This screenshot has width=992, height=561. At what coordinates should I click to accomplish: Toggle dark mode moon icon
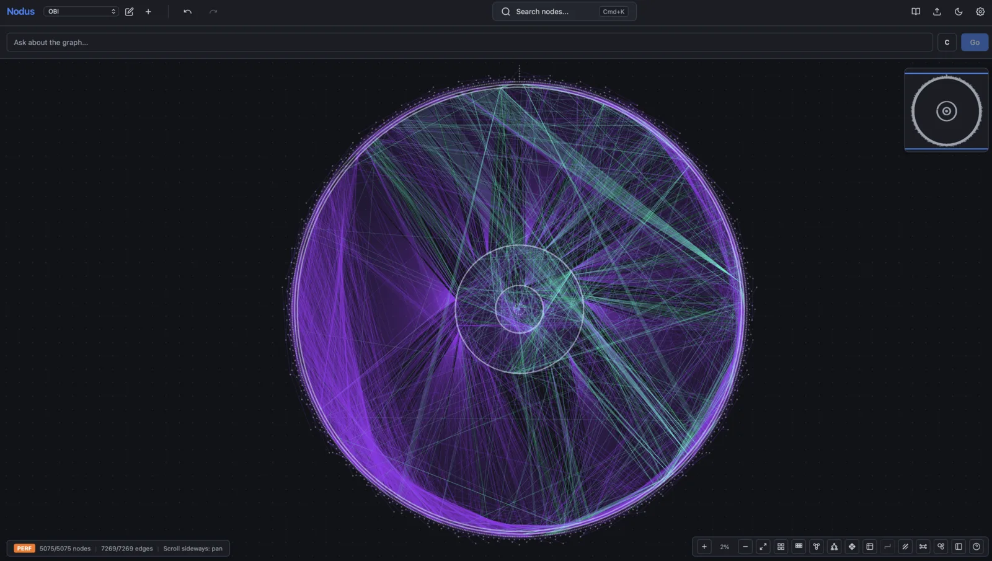[959, 11]
